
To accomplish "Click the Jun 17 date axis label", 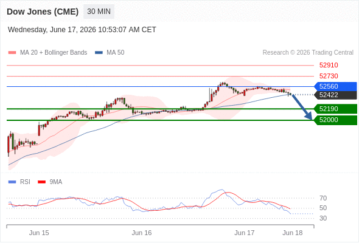I will [x=244, y=233].
